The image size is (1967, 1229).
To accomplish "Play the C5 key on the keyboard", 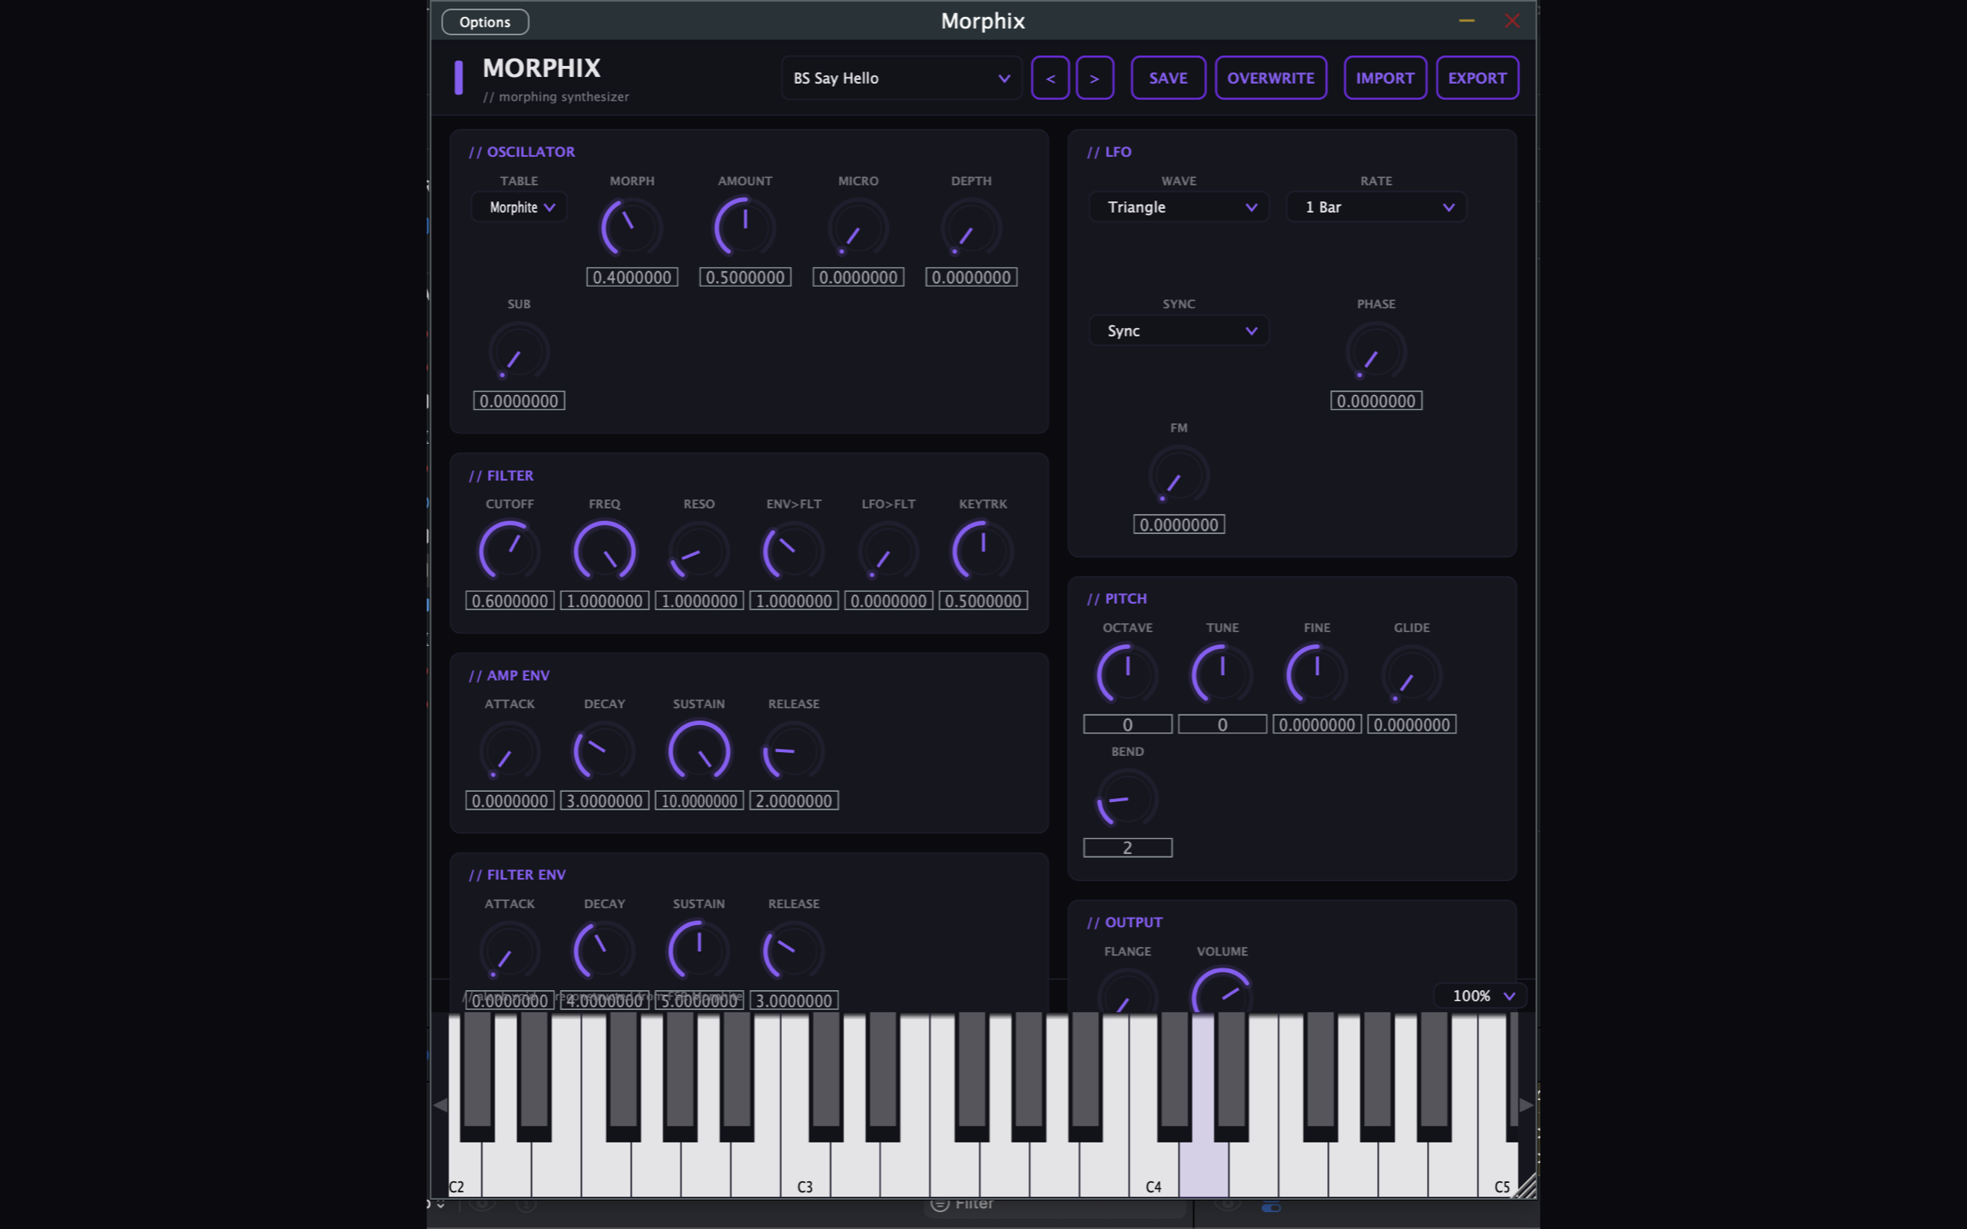I will pyautogui.click(x=1498, y=1171).
